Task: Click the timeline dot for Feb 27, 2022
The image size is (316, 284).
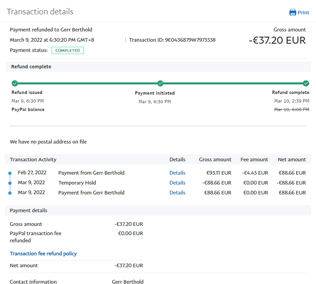Action: coord(10,173)
